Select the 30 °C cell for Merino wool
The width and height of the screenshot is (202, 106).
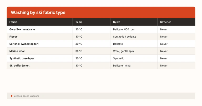79,51
